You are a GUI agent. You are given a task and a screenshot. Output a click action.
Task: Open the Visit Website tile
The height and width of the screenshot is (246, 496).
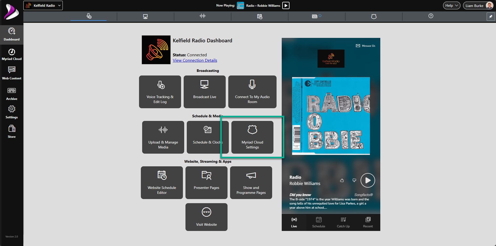206,217
